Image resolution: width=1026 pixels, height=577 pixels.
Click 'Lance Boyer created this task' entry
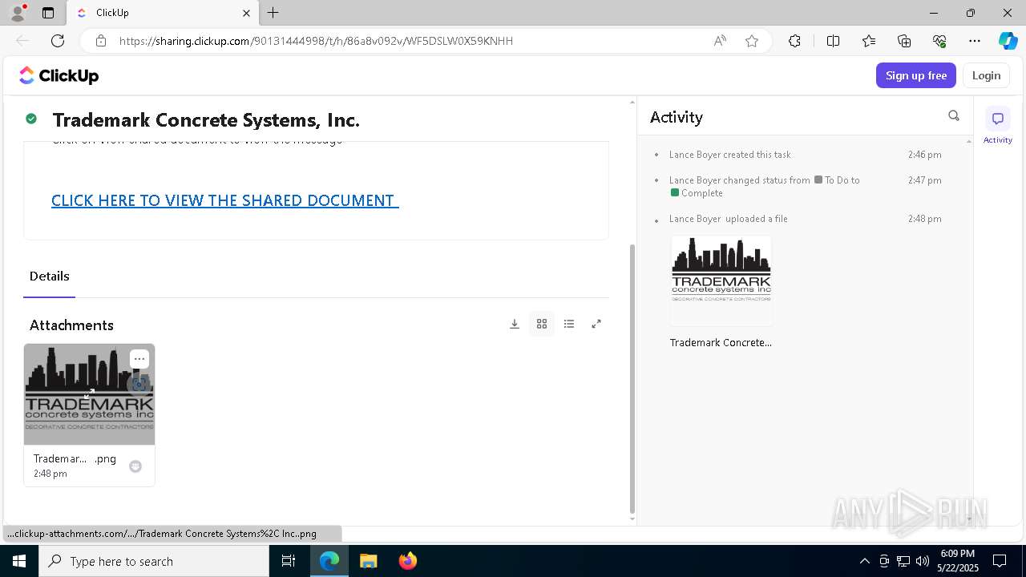pyautogui.click(x=730, y=155)
